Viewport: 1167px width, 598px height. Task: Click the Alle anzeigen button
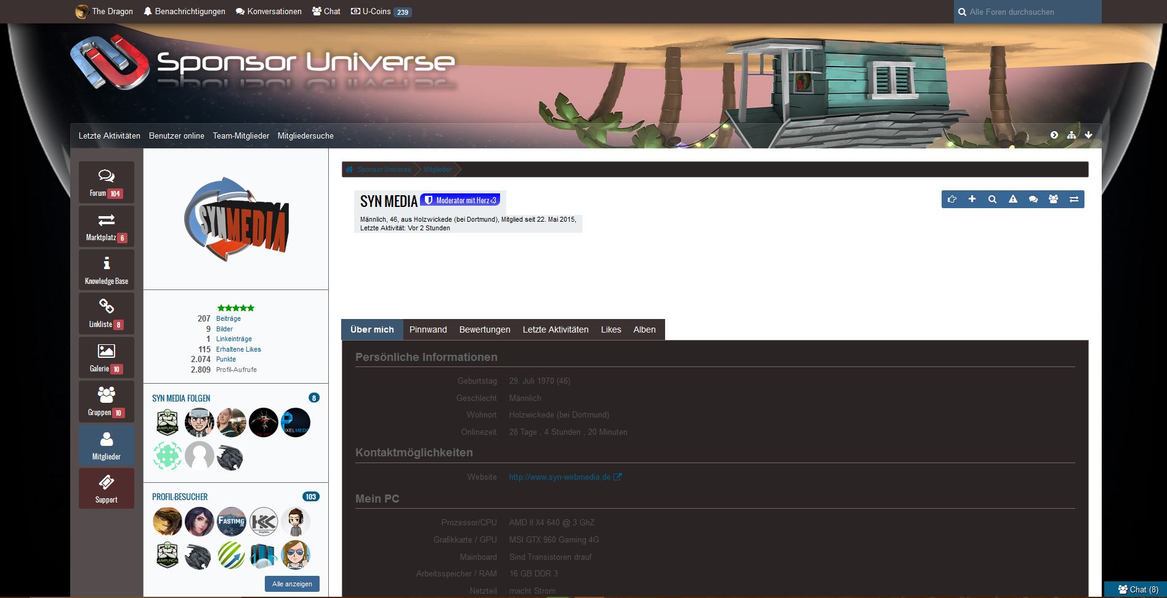[x=292, y=584]
